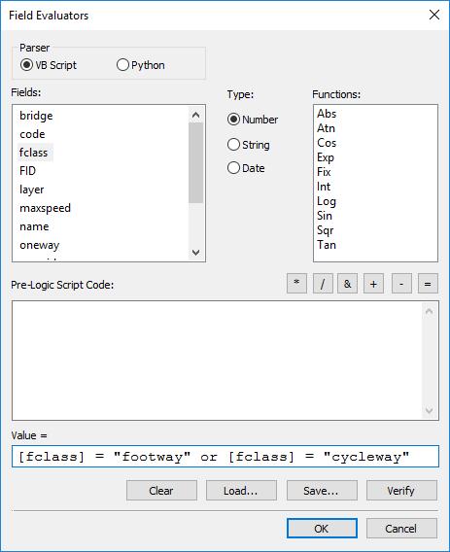Confirm with the OK button
Viewport: 450px width, 552px height.
322,528
